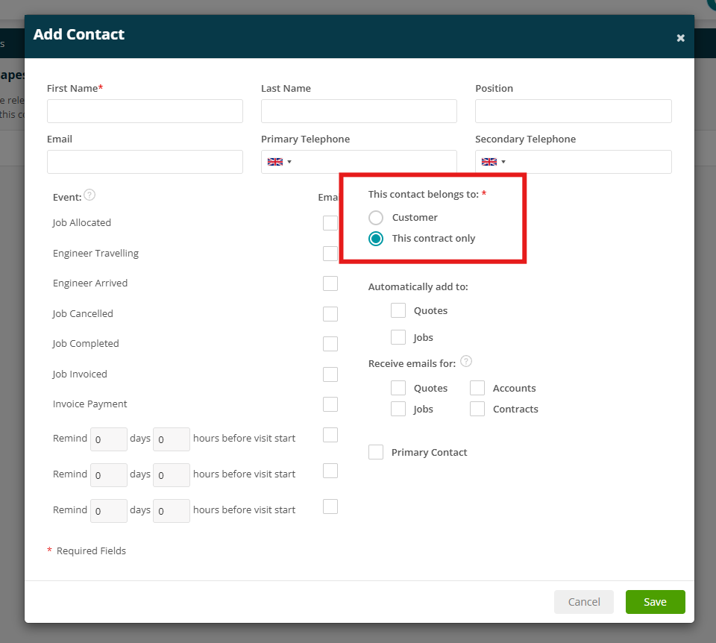Screen dimensions: 716x643
Task: Enable Quotes under Automatically add to
Action: point(398,310)
